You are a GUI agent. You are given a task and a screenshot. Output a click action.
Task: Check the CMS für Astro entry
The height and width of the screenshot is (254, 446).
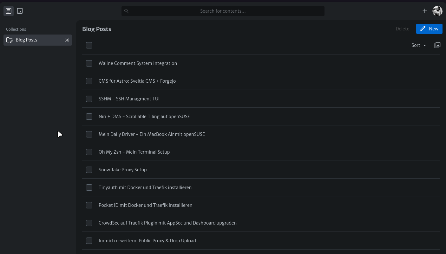(x=89, y=81)
